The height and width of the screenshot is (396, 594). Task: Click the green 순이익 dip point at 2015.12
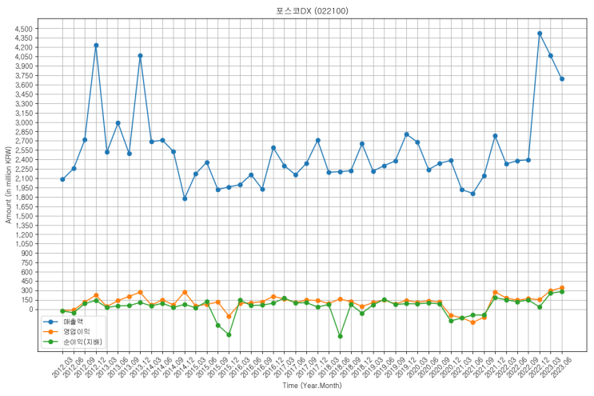click(x=229, y=334)
